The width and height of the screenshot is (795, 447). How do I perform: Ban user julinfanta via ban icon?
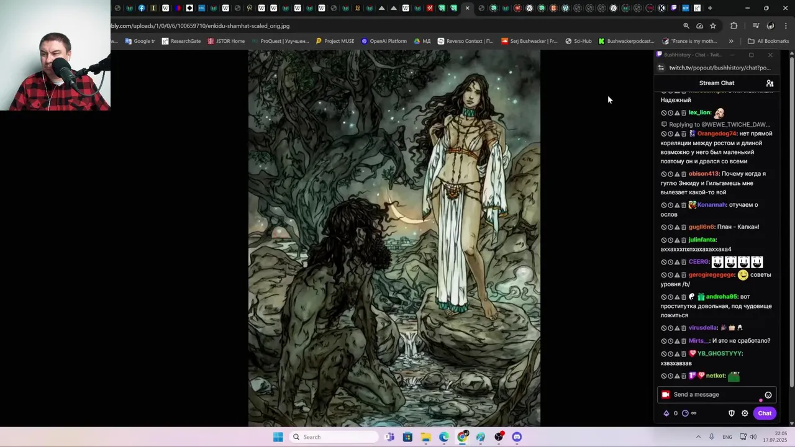[664, 240]
